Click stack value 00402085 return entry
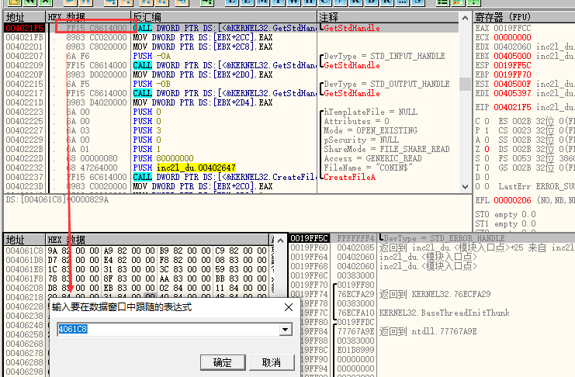The height and width of the screenshot is (377, 575). point(355,247)
